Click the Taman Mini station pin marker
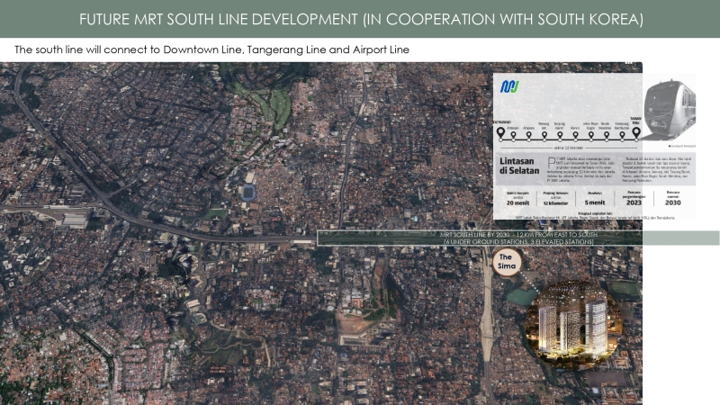 coord(636,133)
